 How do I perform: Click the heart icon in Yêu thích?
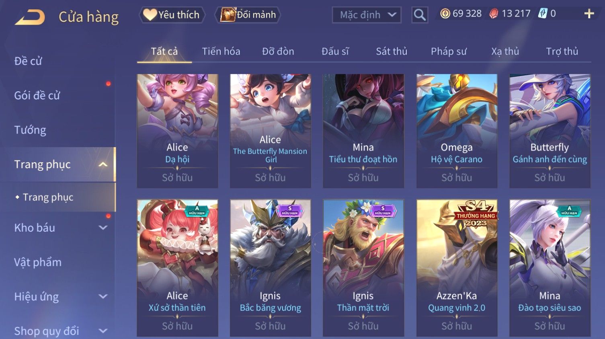[150, 15]
